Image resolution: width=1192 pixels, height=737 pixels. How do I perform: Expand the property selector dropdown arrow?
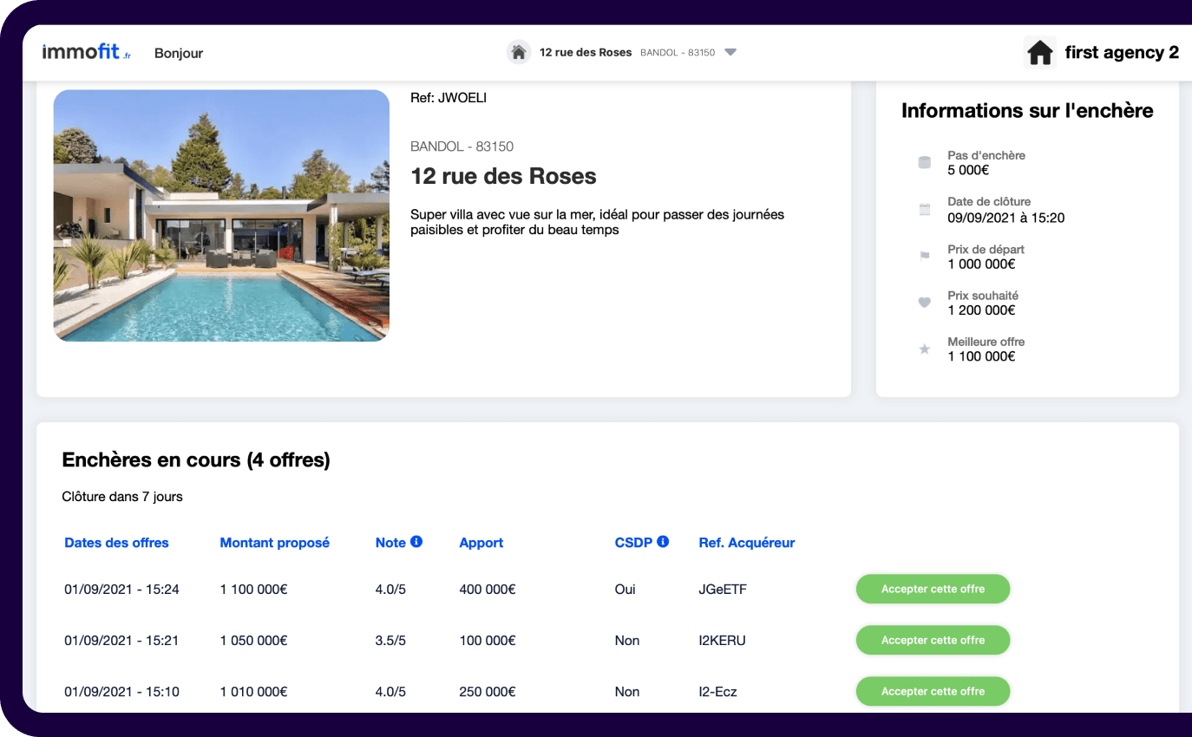click(730, 52)
